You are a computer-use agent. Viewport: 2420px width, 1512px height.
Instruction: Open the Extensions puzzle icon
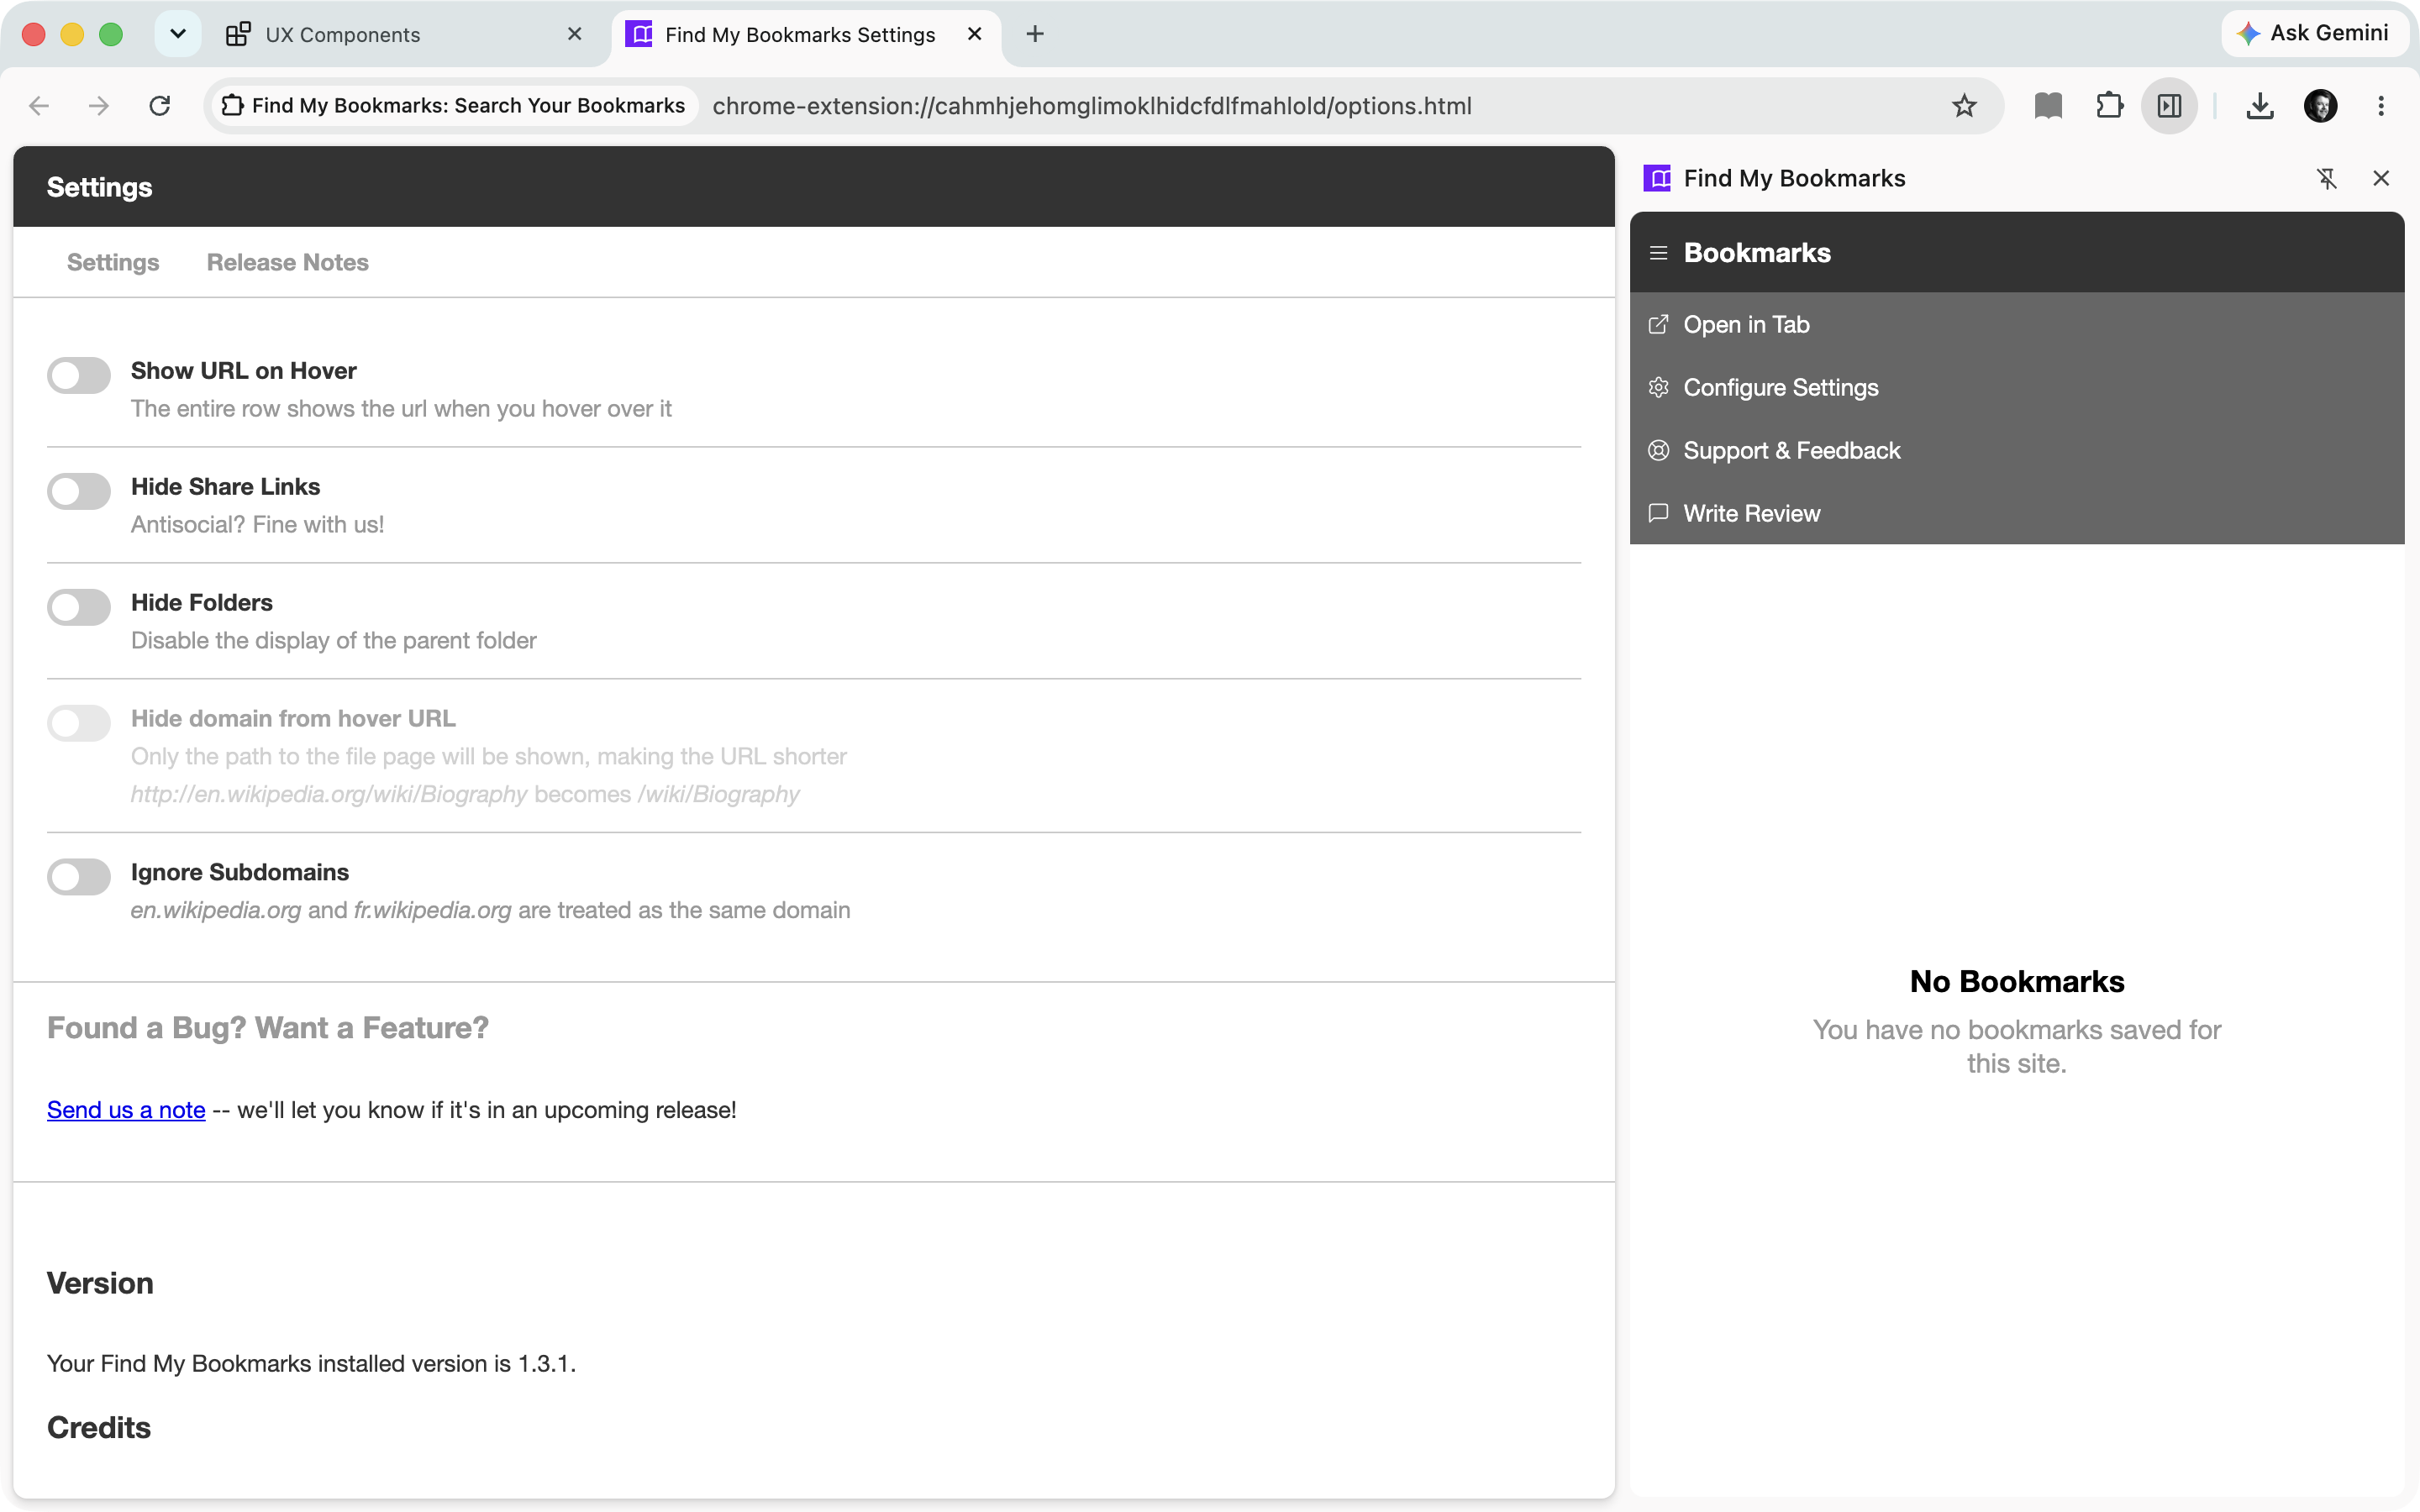2109,106
